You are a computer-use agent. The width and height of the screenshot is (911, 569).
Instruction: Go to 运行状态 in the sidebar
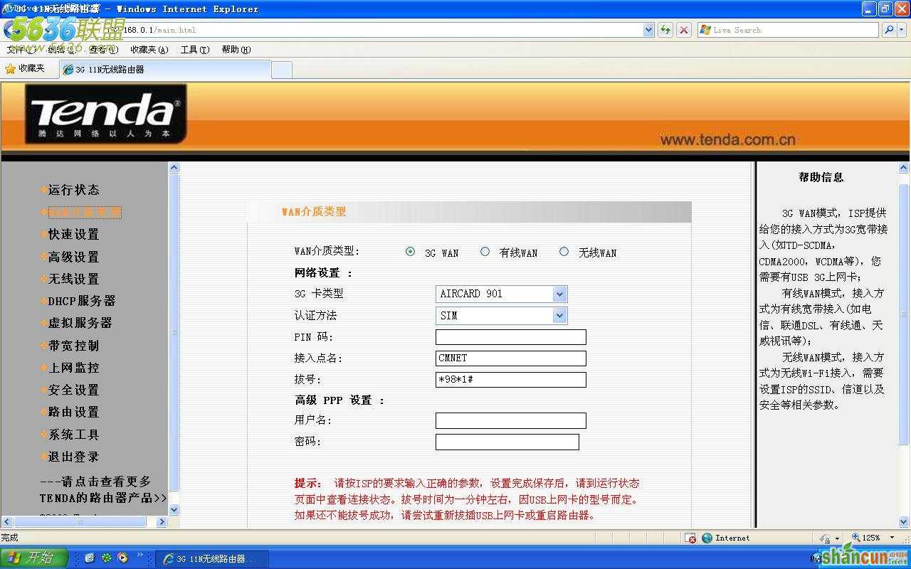coord(73,190)
